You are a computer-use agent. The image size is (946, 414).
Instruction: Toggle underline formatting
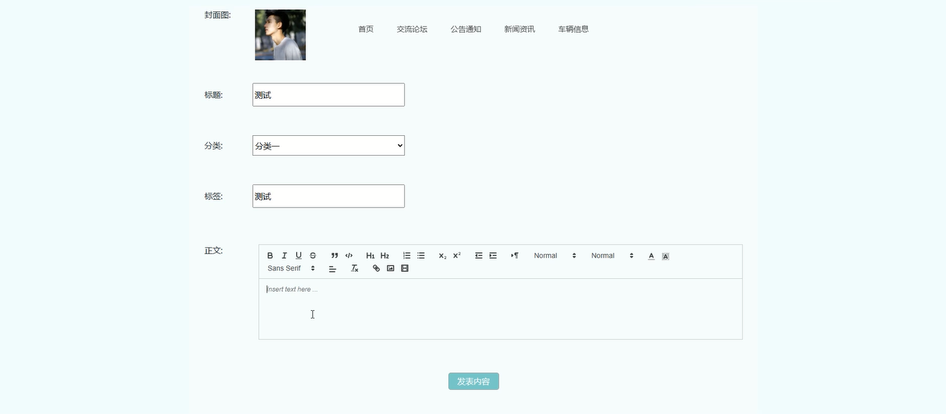[298, 255]
